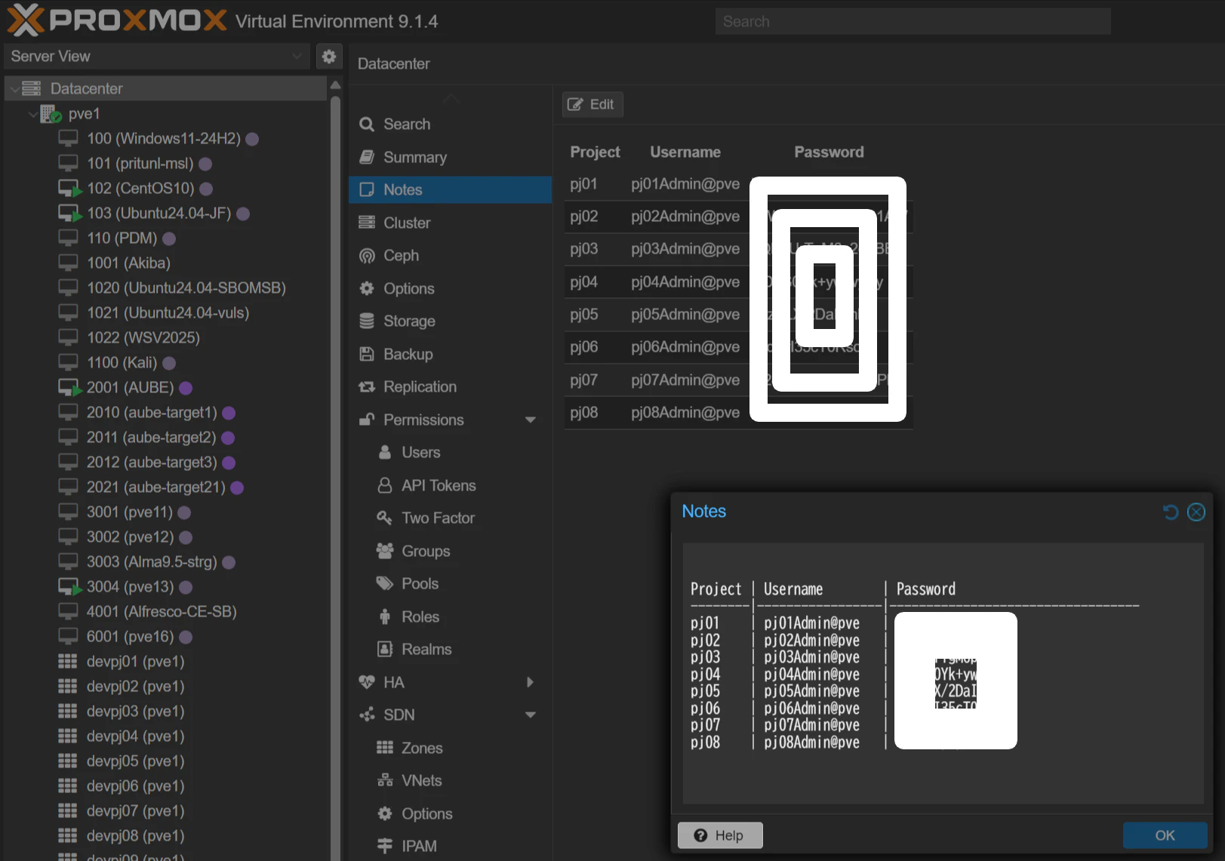
Task: Select 2010 (aube-target1) in the tree
Action: pos(152,413)
